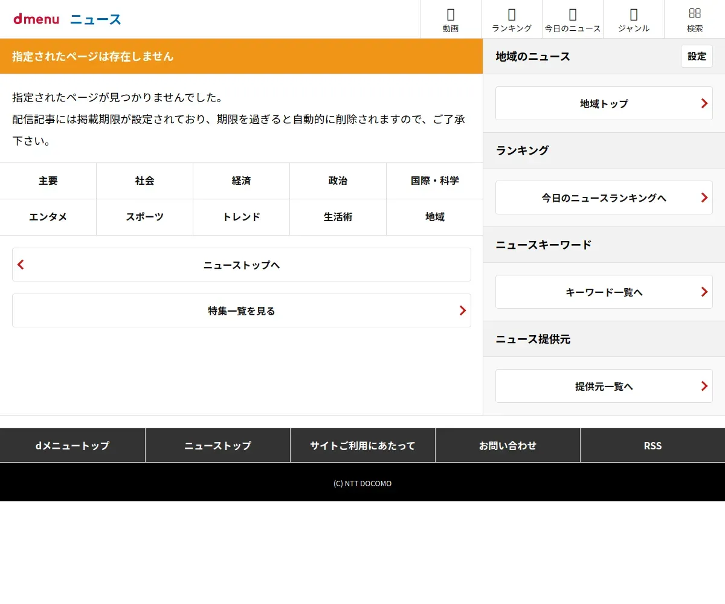Open the 動画 video icon
Viewport: 725px width, 604px height.
(451, 19)
